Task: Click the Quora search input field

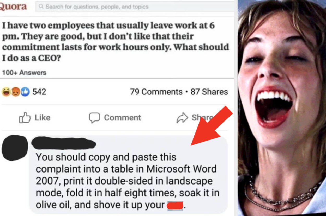Action: tap(135, 7)
